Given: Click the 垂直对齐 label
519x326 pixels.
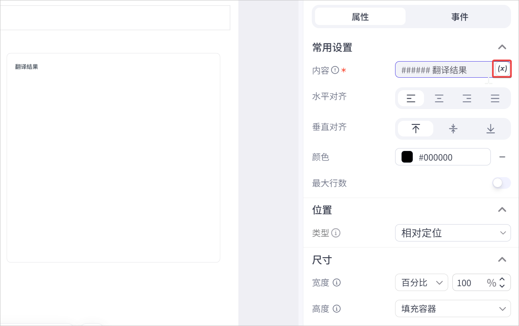Looking at the screenshot, I should [x=329, y=127].
